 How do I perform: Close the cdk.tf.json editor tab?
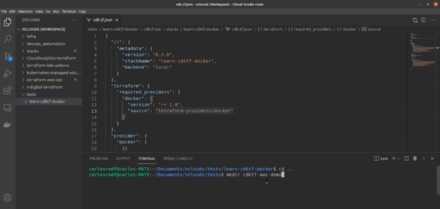click(x=117, y=20)
